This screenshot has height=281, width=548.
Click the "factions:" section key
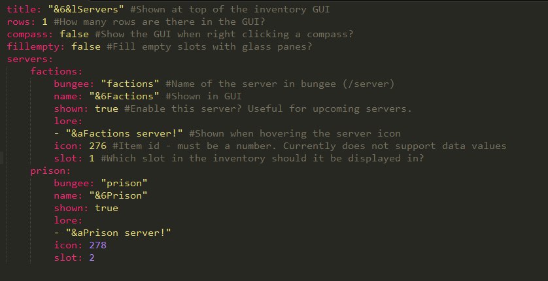pyautogui.click(x=56, y=71)
